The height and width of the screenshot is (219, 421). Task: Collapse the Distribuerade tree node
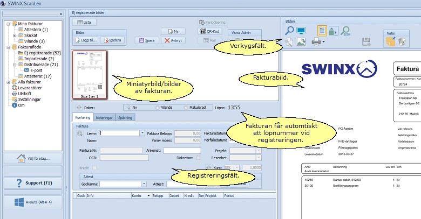(x=15, y=65)
